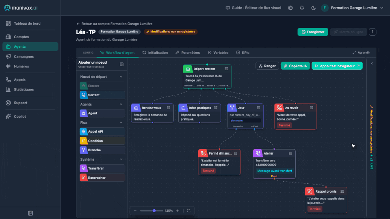
Task: Open Copilot in sidebar
Action: pos(30,116)
